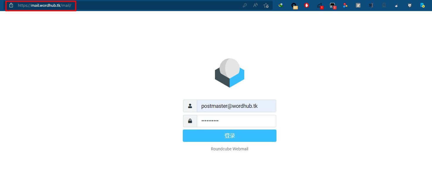
Task: Activate the Read Aloud icon
Action: (255, 5)
